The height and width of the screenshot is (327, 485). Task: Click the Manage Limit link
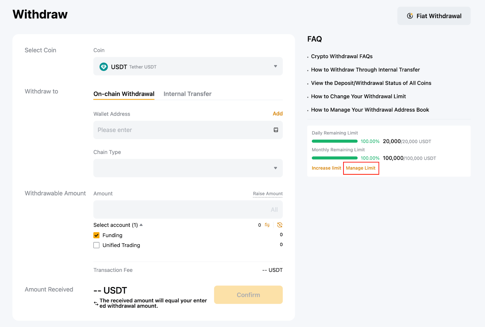pyautogui.click(x=360, y=168)
